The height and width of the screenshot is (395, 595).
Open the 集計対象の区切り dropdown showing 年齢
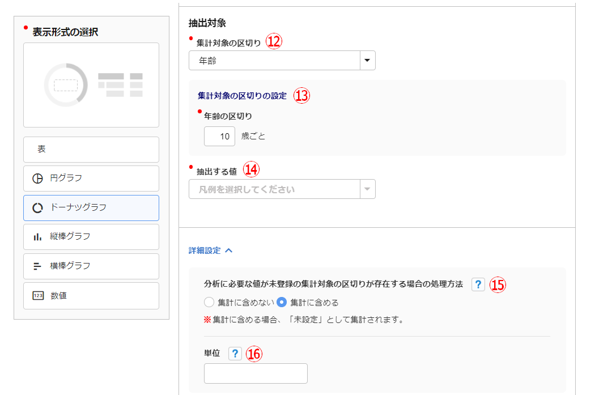tap(274, 61)
